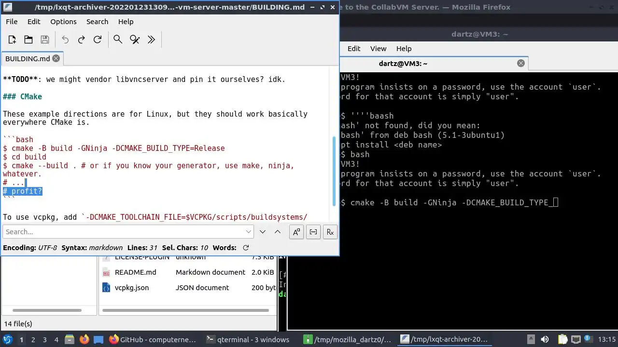Switch to the GitHub Firefox taskbar window
This screenshot has height=347, width=618.
coord(153,339)
